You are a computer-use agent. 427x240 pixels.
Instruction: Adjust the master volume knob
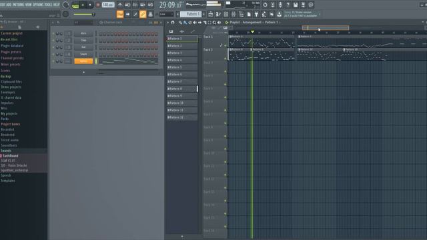point(65,5)
